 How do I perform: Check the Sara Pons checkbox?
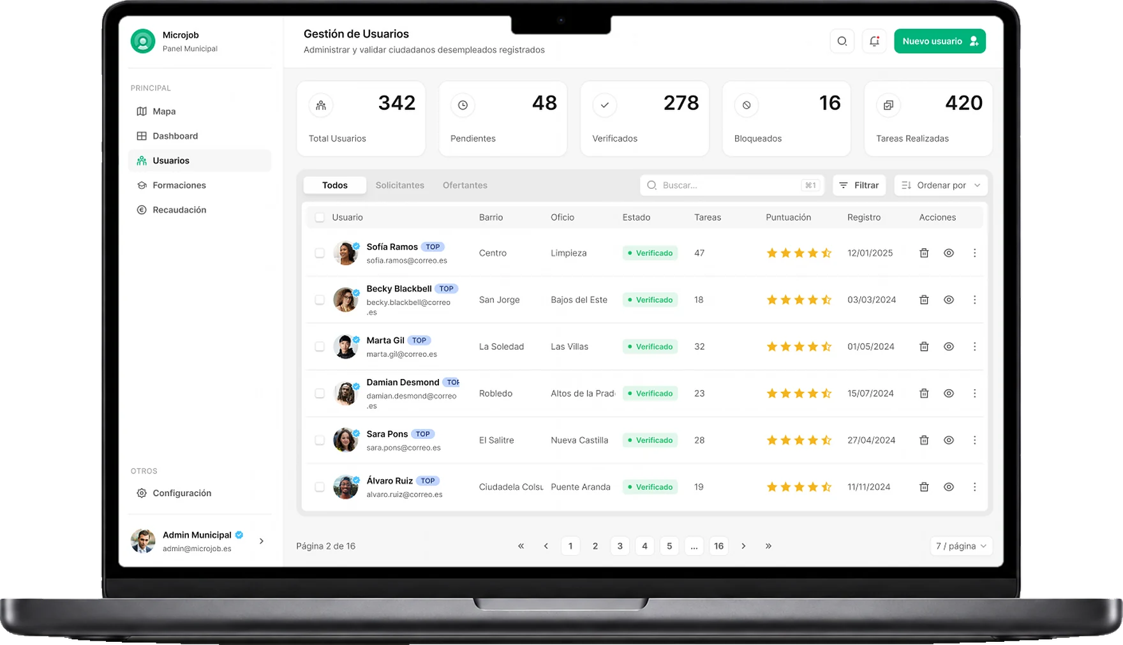[320, 440]
